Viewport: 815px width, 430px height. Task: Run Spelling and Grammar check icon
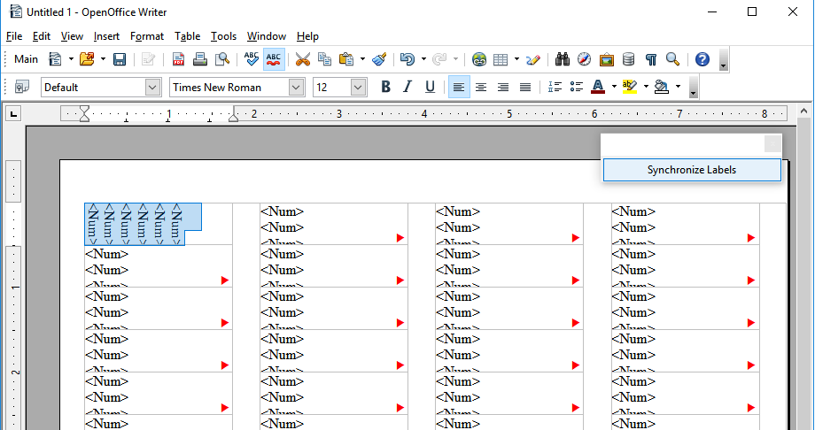252,59
